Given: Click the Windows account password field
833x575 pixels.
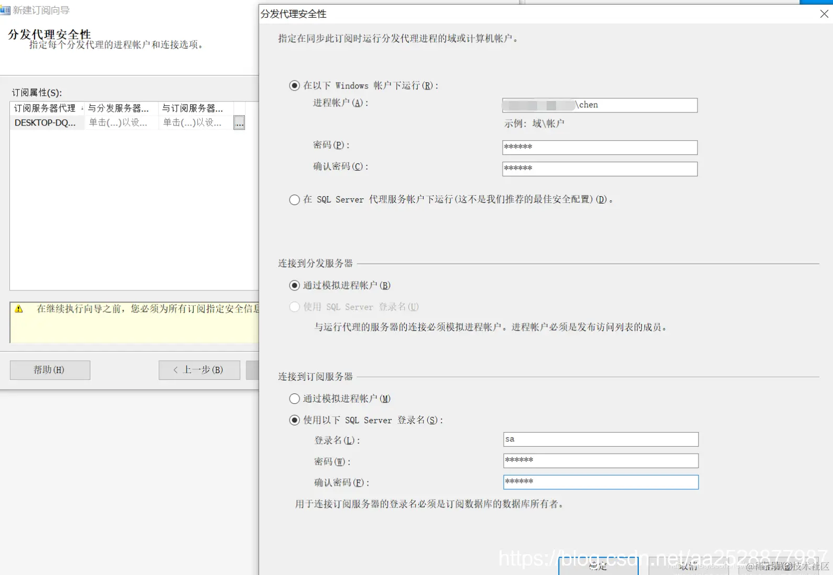Looking at the screenshot, I should coord(599,148).
